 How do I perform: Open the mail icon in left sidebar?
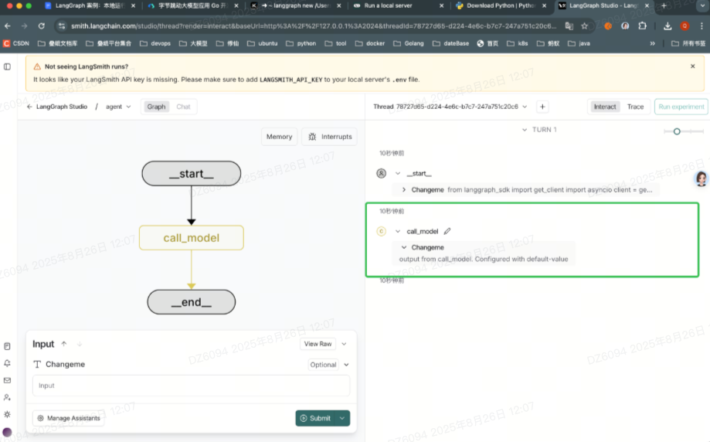tap(7, 380)
